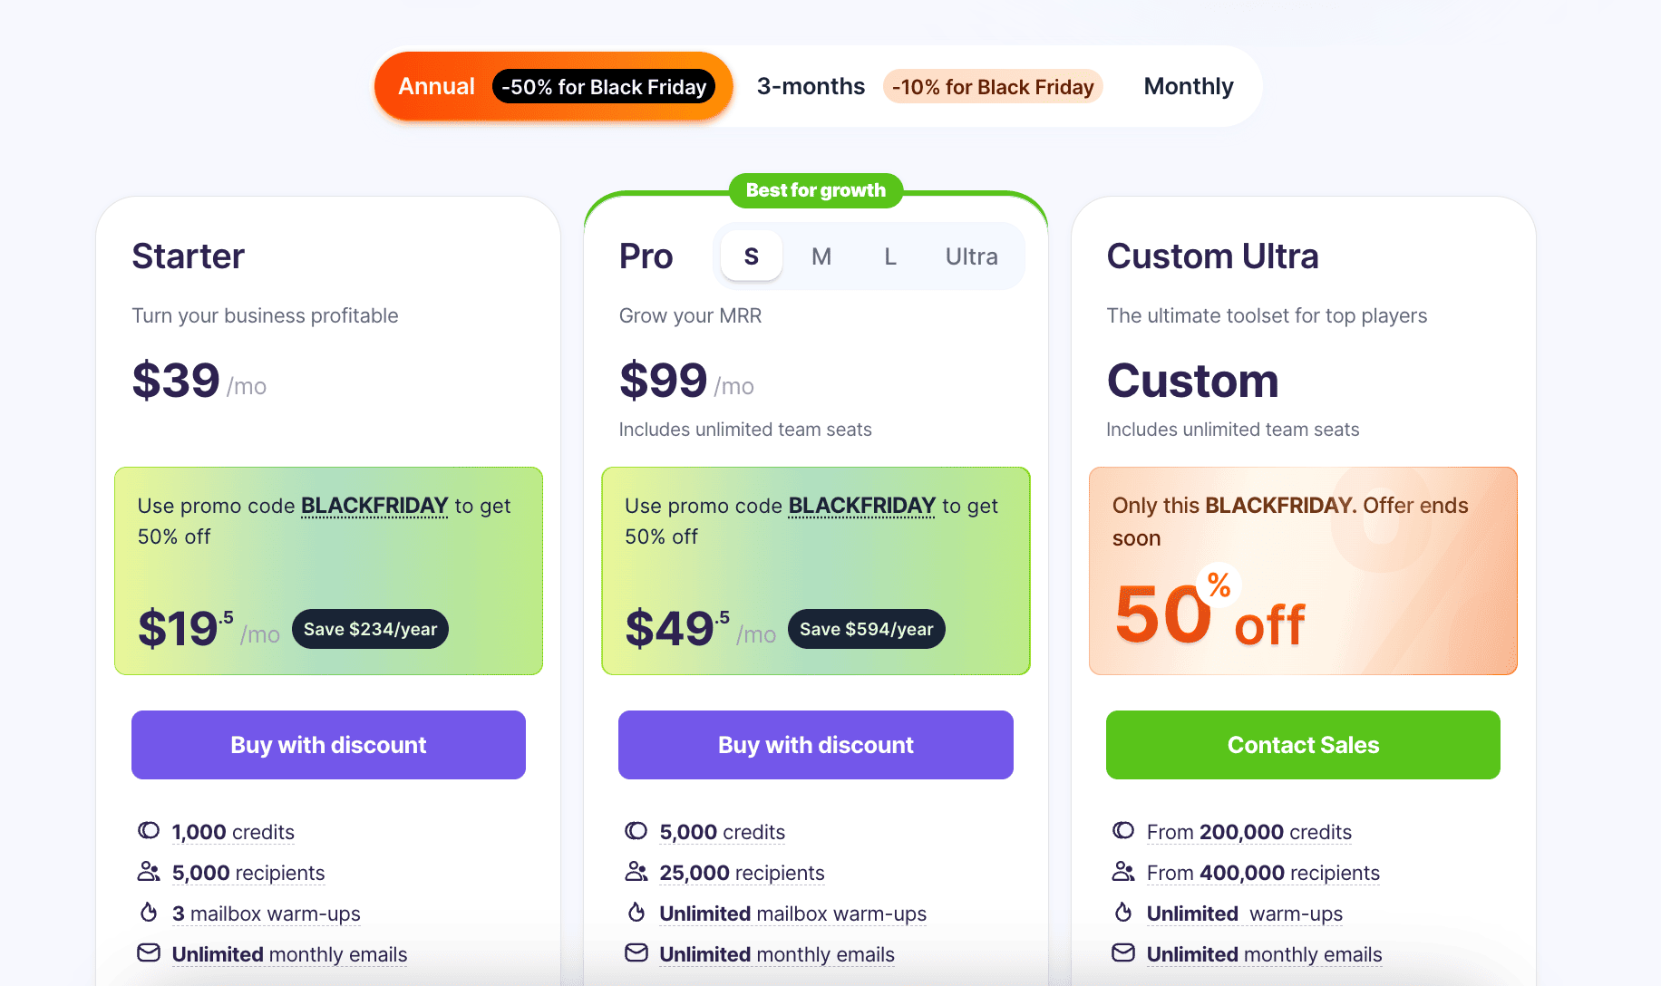Switch to Monthly billing
The image size is (1661, 986).
click(x=1188, y=86)
